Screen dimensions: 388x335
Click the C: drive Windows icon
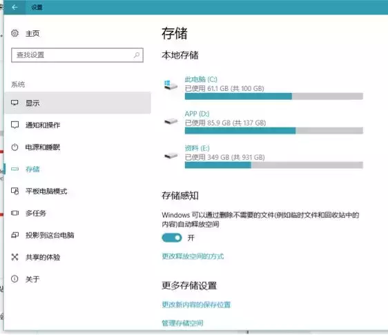click(171, 85)
